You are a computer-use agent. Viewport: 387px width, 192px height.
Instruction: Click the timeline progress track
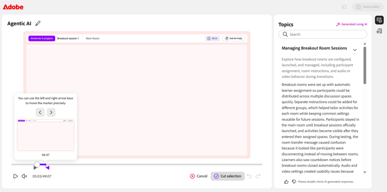coord(137,164)
